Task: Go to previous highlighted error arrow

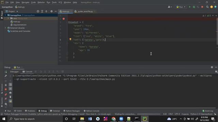Action: click(213, 16)
